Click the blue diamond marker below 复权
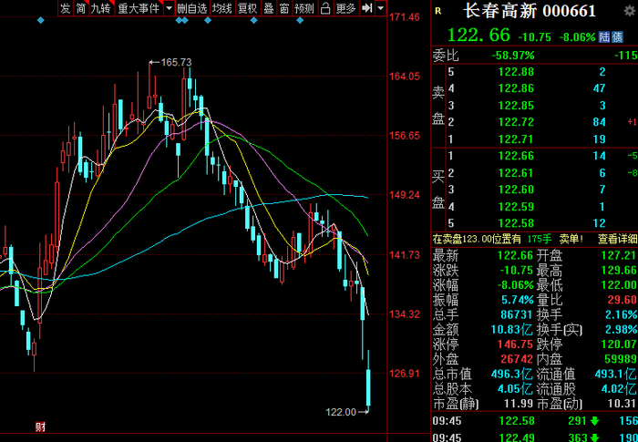Screen dimensions: 638x442 click(254, 20)
